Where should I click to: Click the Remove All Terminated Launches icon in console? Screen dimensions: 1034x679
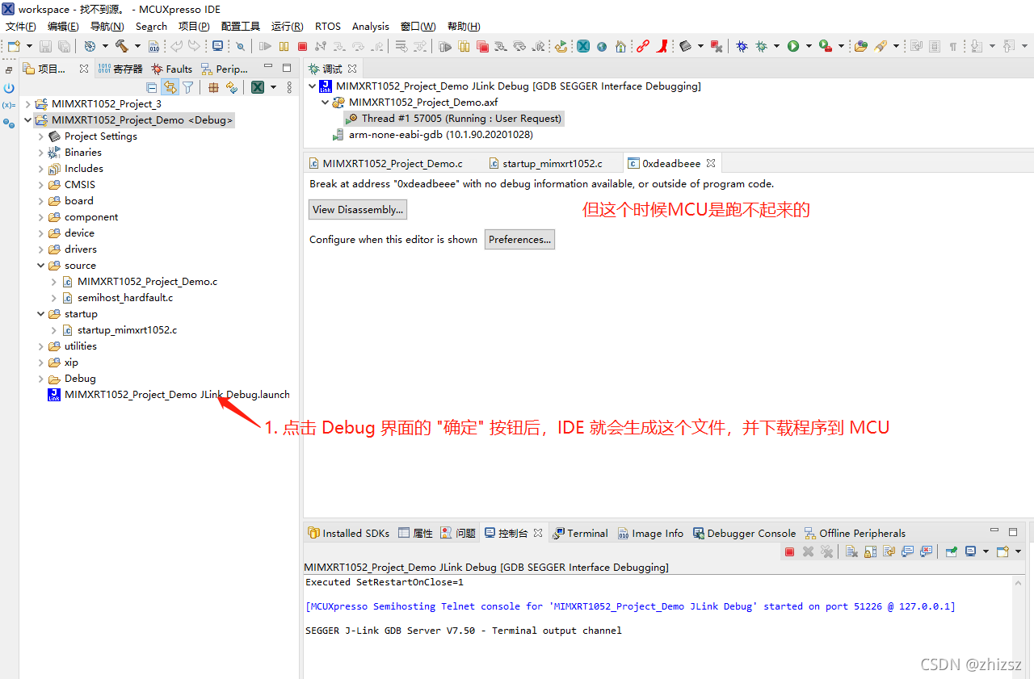[826, 551]
